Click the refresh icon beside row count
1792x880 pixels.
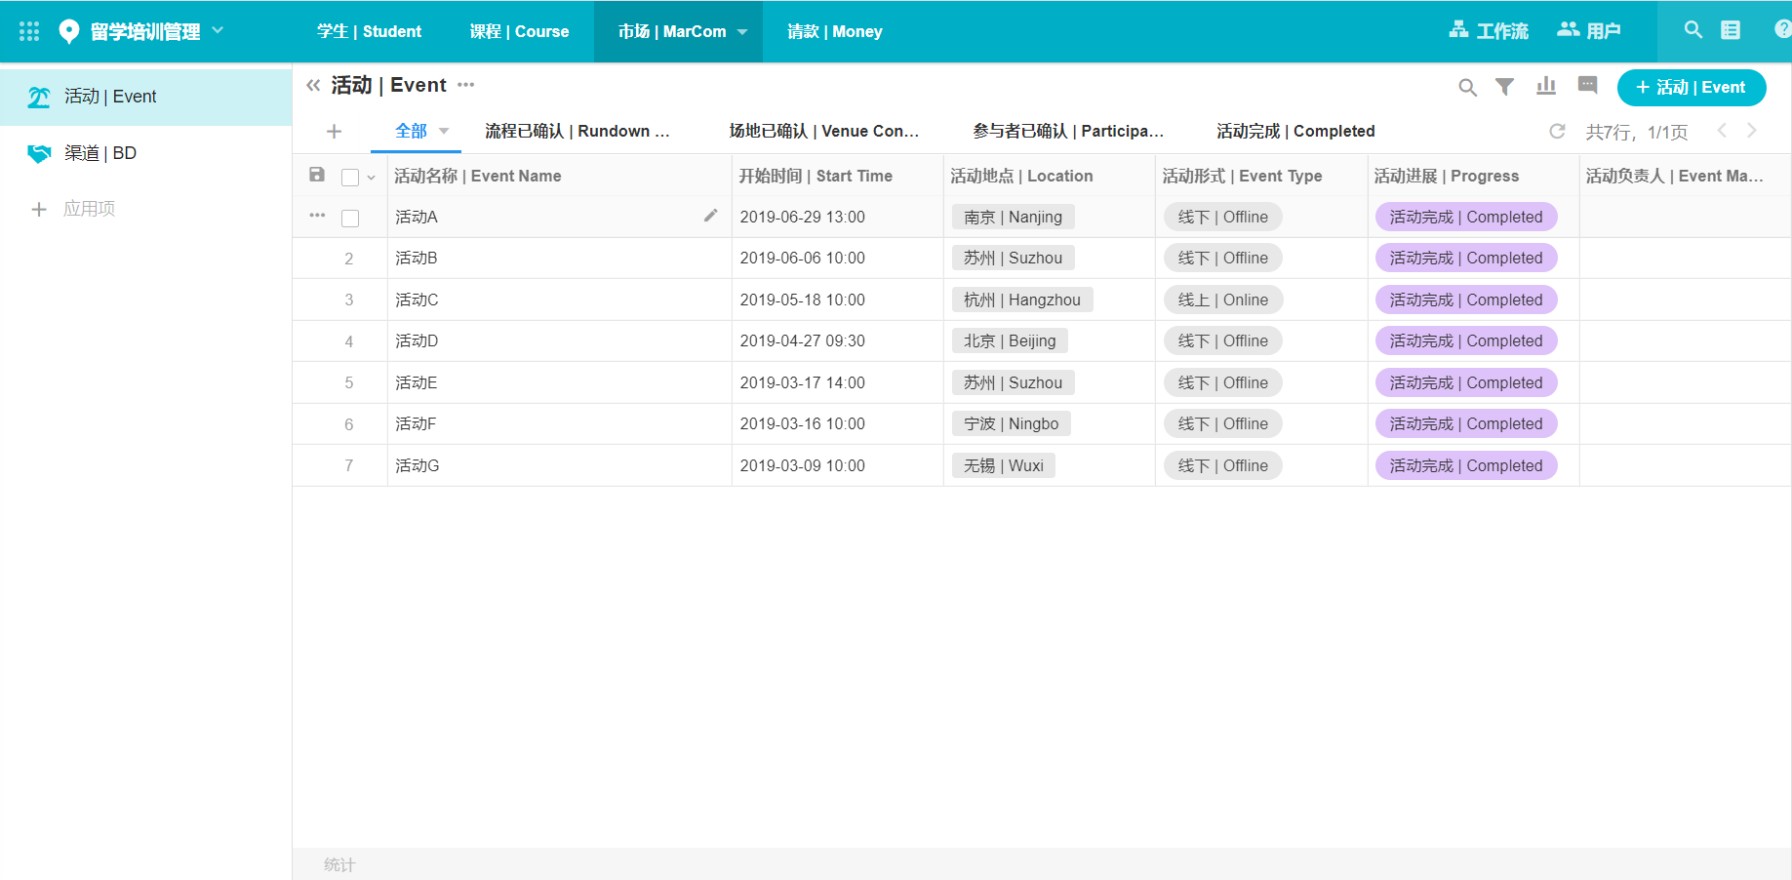tap(1557, 132)
